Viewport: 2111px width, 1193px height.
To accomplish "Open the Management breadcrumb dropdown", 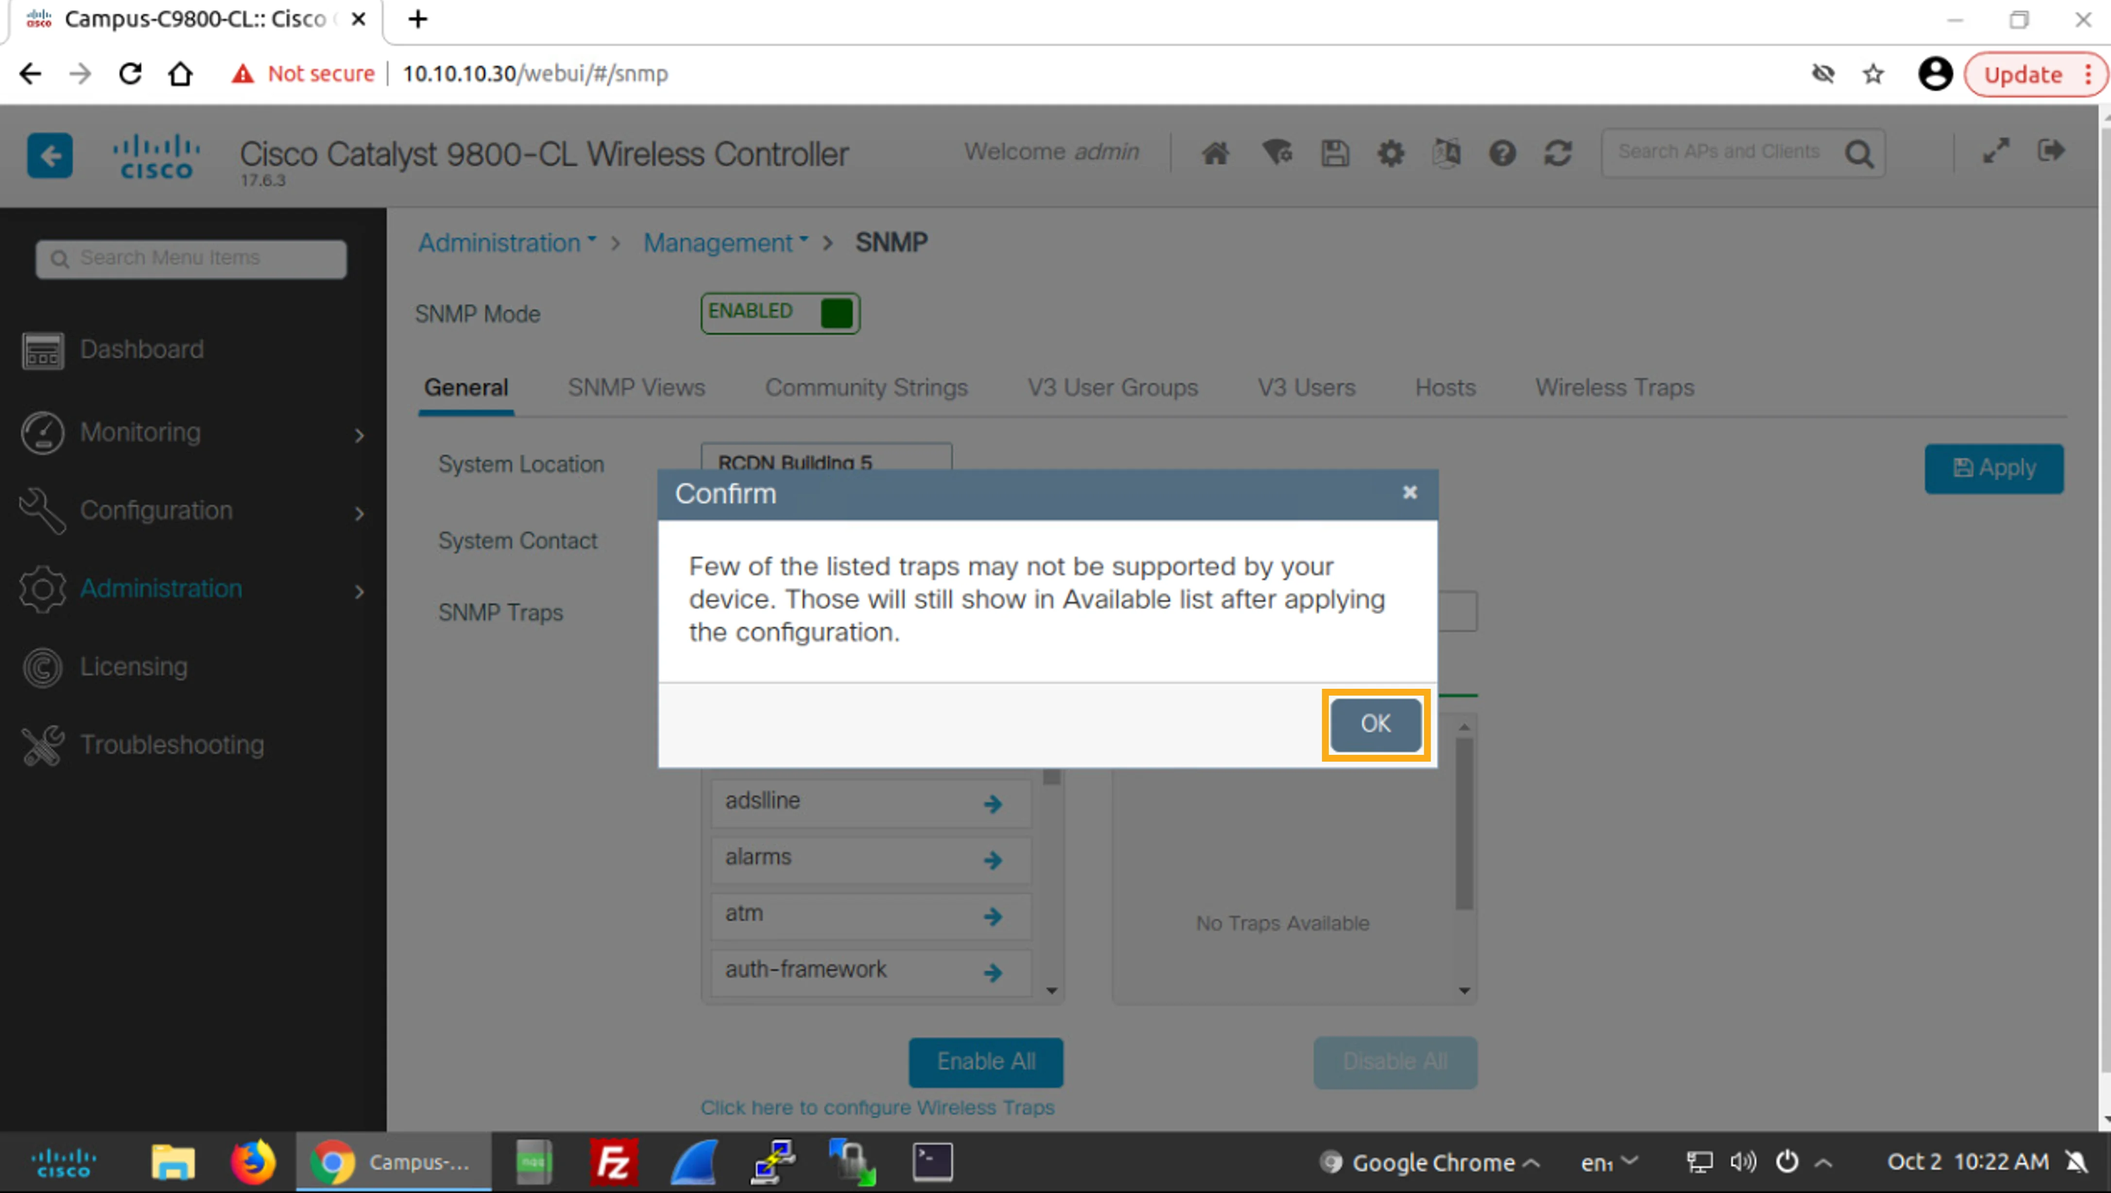I will (726, 242).
